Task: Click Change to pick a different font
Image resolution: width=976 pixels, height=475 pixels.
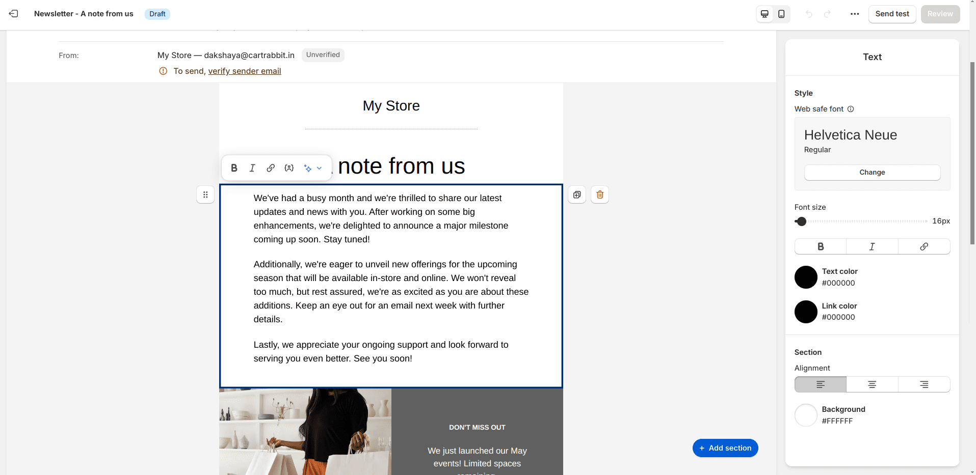Action: [872, 172]
